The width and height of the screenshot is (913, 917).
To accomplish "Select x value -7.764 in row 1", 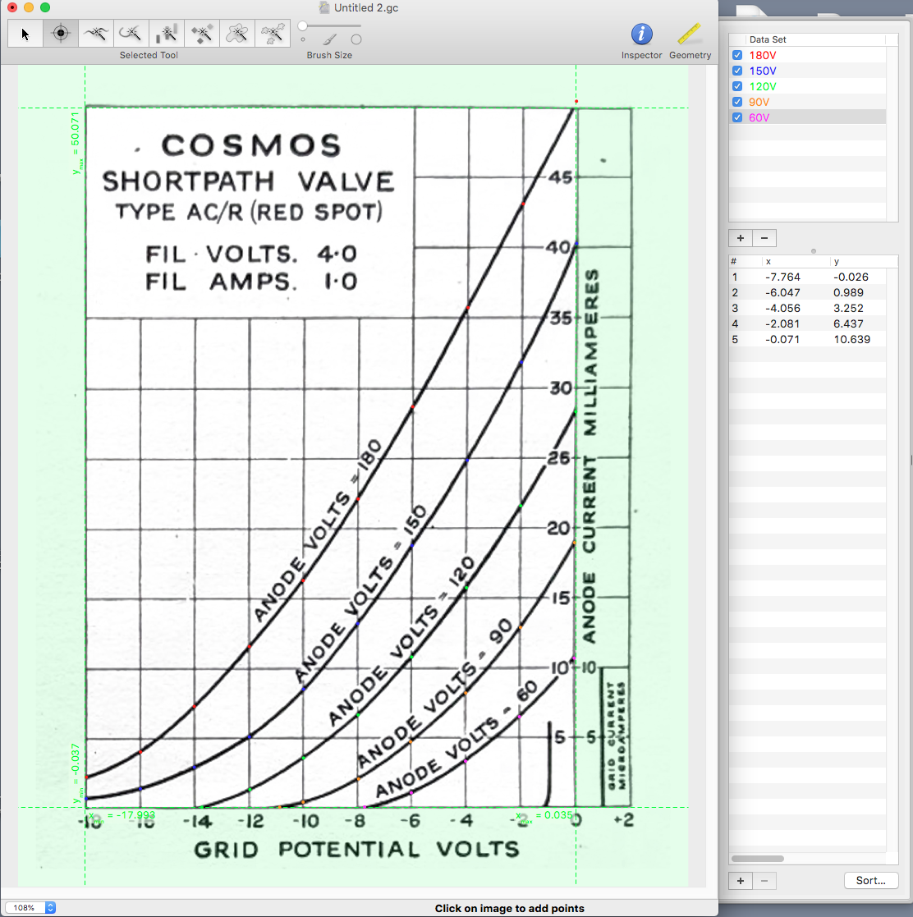I will [x=782, y=277].
